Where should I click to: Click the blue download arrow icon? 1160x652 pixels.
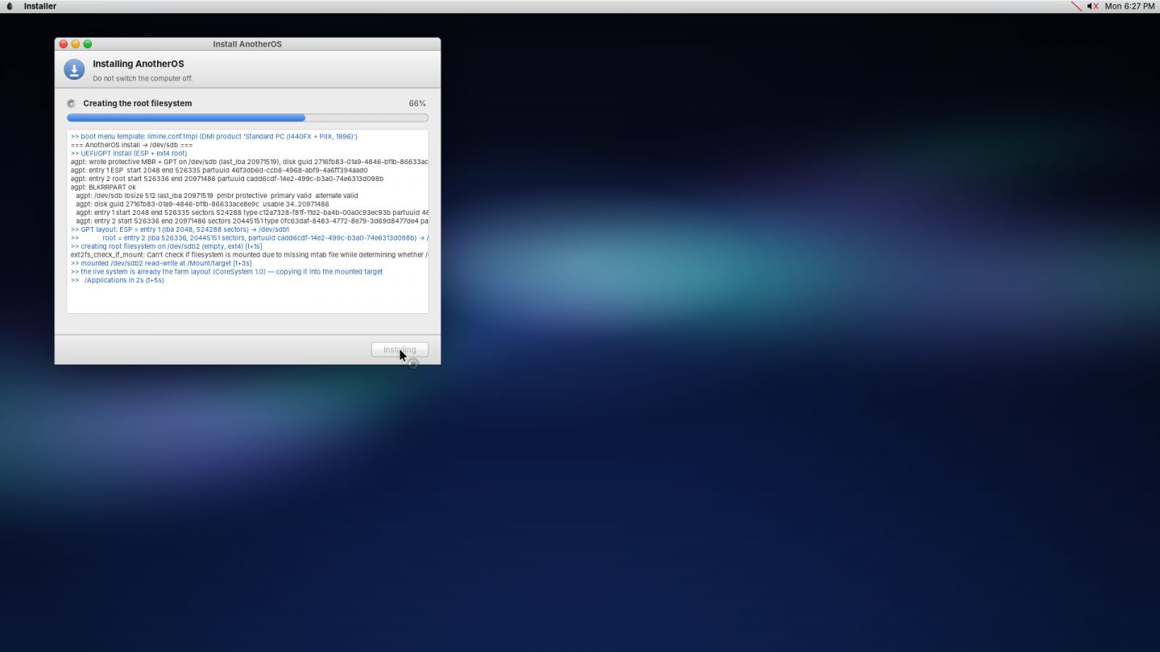click(74, 69)
